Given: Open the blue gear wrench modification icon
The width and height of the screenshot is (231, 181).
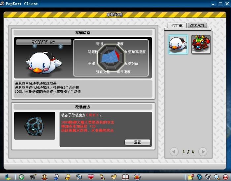Looking at the screenshot, I should click(79, 177).
